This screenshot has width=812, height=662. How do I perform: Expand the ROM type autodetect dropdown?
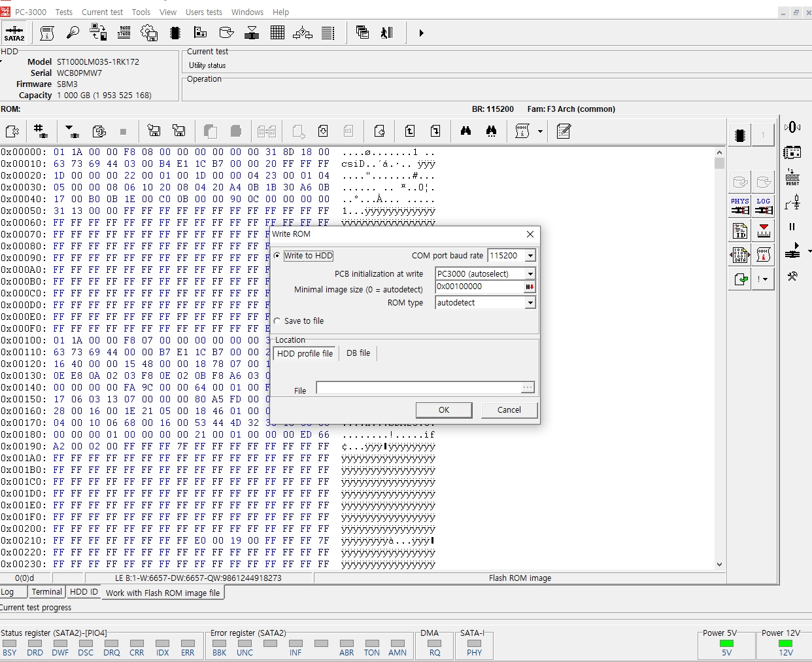point(530,303)
